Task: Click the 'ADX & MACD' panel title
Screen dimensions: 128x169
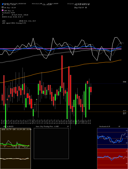Action: tap(8, 126)
